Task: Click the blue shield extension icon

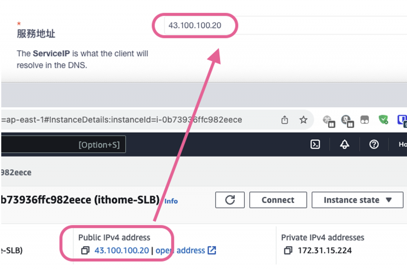Action: [402, 120]
